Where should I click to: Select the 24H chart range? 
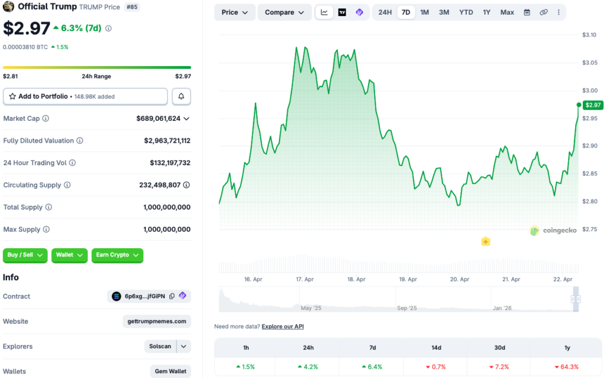click(385, 12)
